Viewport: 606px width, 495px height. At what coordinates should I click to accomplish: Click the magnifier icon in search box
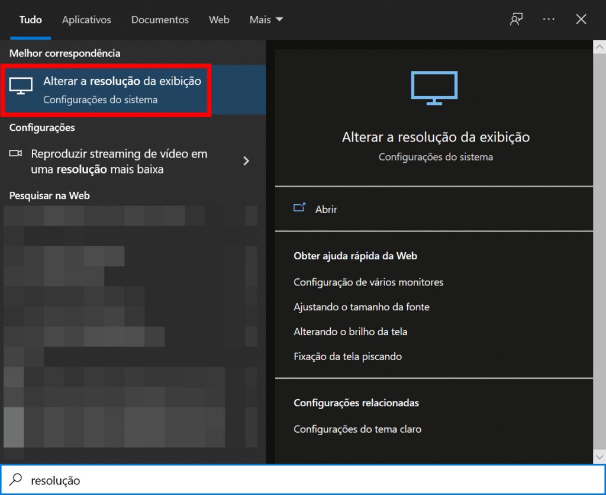pyautogui.click(x=17, y=480)
